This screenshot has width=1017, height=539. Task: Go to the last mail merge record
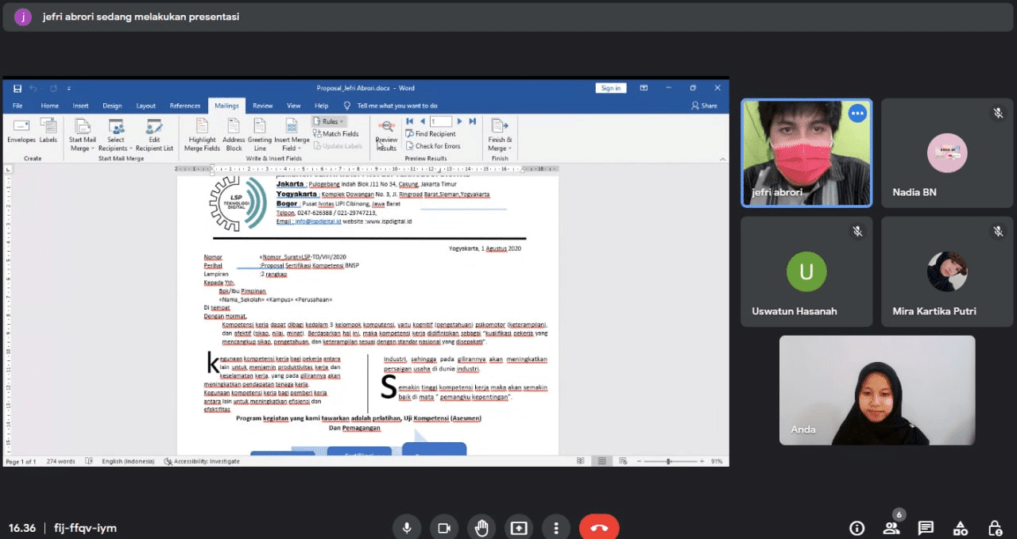[x=473, y=121]
